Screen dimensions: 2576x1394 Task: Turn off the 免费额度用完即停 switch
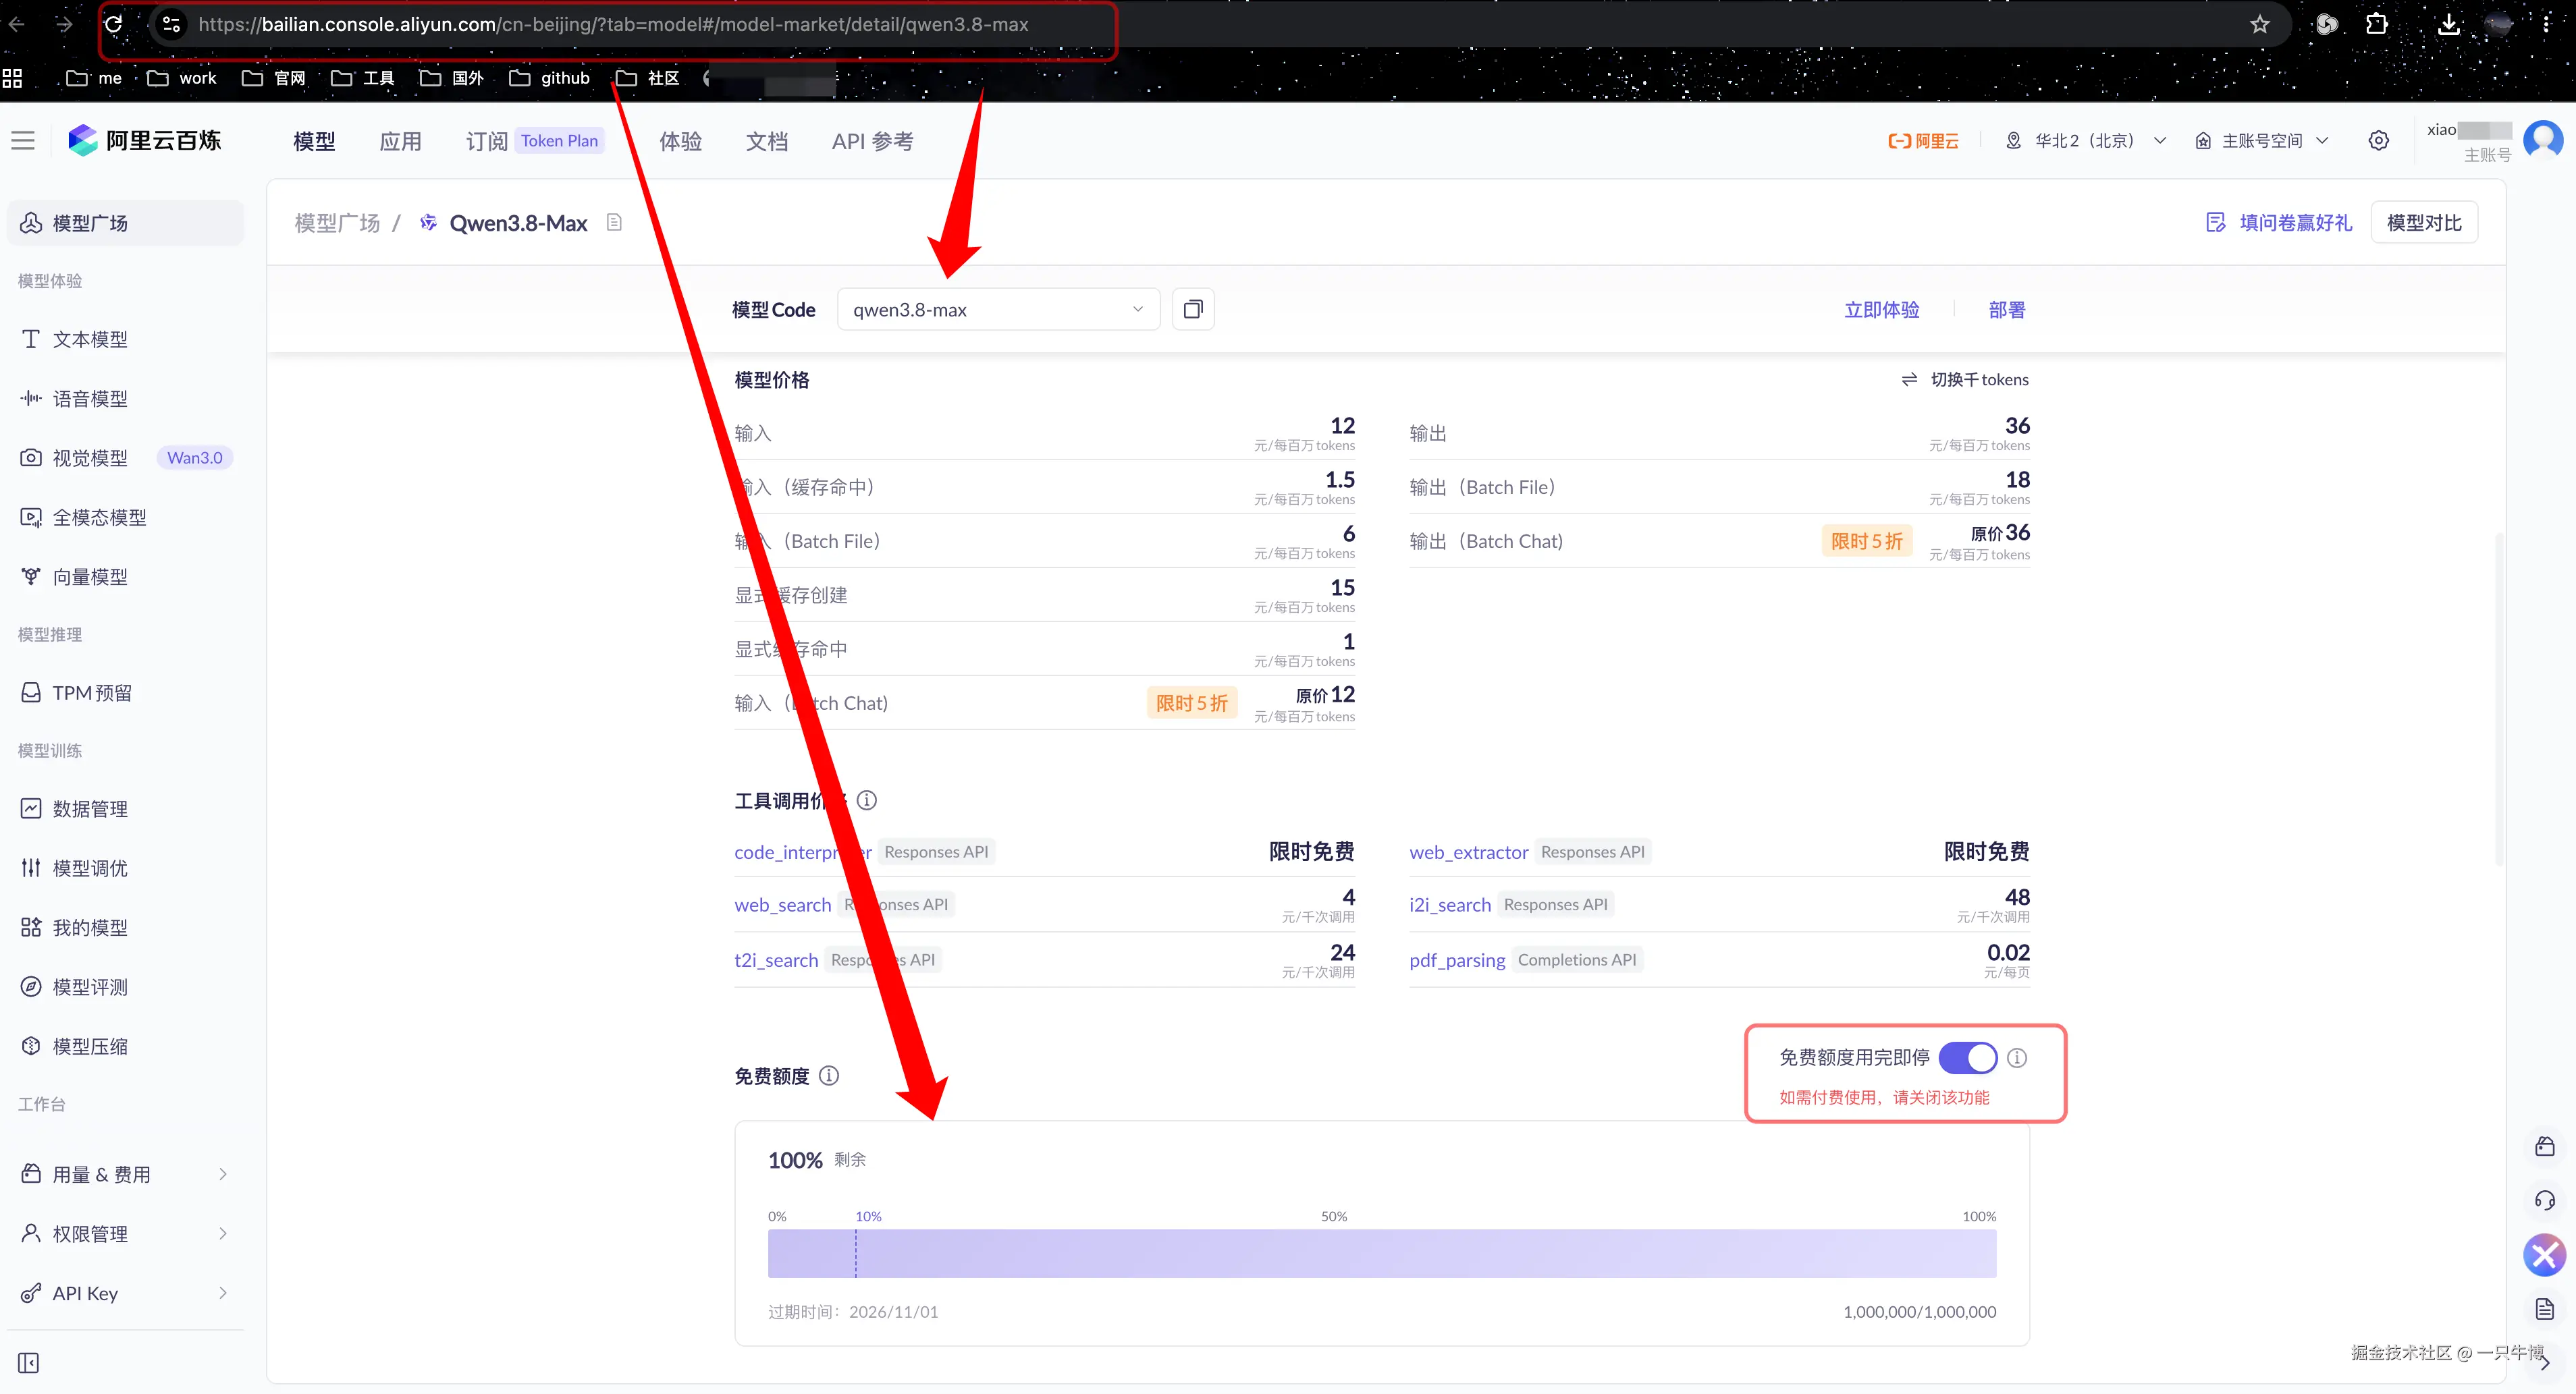click(x=1967, y=1058)
